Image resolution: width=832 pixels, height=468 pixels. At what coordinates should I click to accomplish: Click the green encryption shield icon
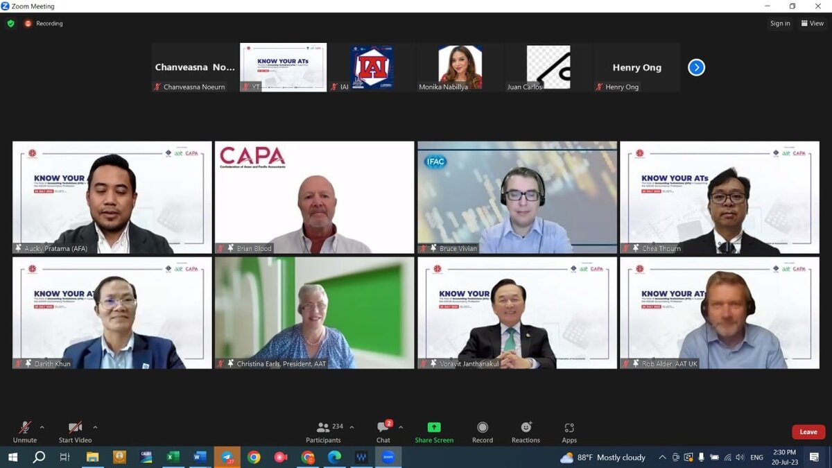point(11,24)
